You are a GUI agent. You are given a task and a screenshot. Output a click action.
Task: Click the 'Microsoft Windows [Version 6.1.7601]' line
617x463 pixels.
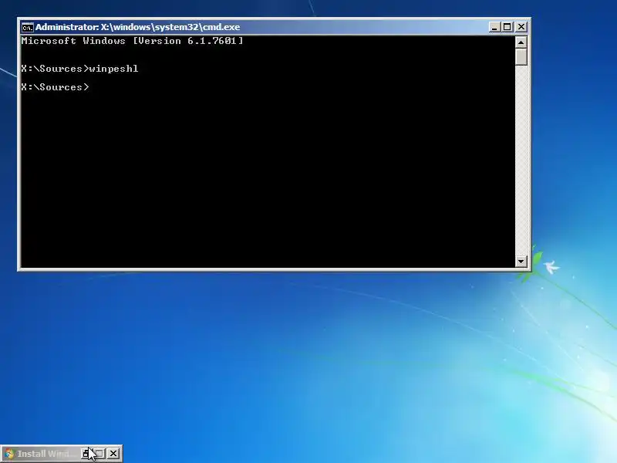click(x=132, y=41)
